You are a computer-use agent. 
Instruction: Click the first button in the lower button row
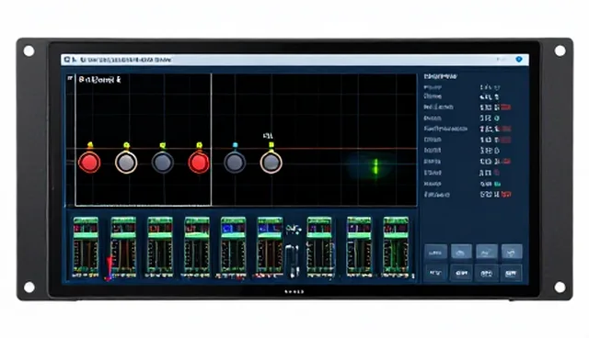pos(435,273)
